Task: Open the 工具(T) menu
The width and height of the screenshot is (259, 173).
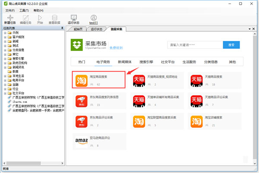Action: [24, 10]
